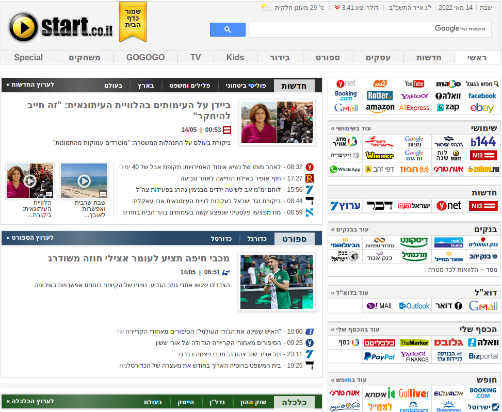Open the Biden journalist funeral headline
The width and height of the screenshot is (502, 412).
coord(129,110)
